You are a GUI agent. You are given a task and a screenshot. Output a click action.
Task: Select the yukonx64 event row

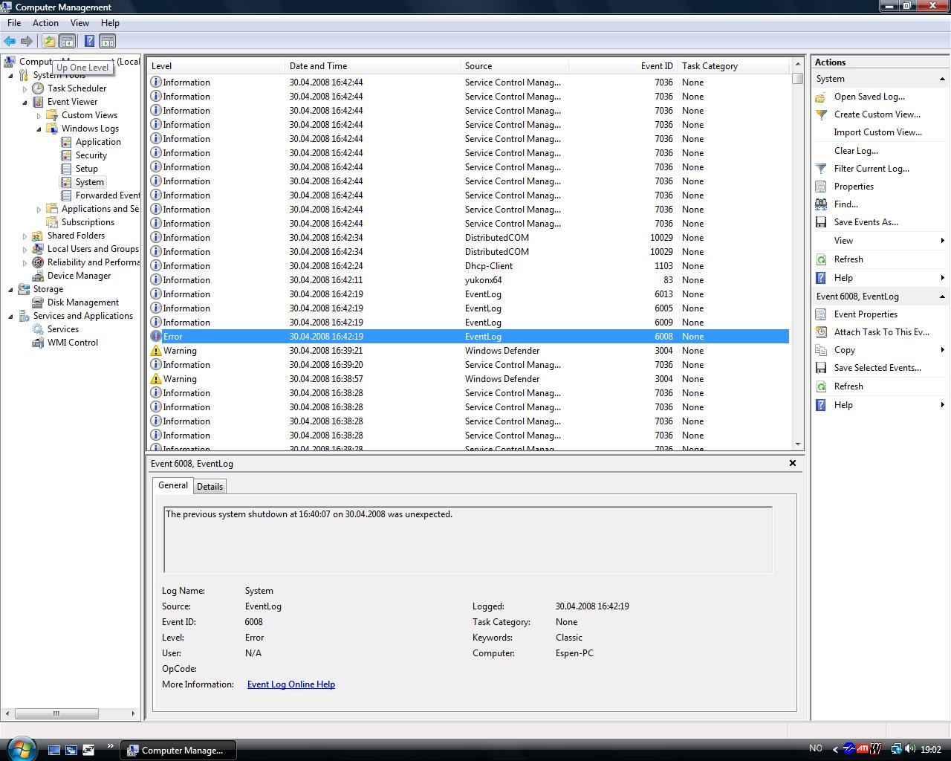468,280
